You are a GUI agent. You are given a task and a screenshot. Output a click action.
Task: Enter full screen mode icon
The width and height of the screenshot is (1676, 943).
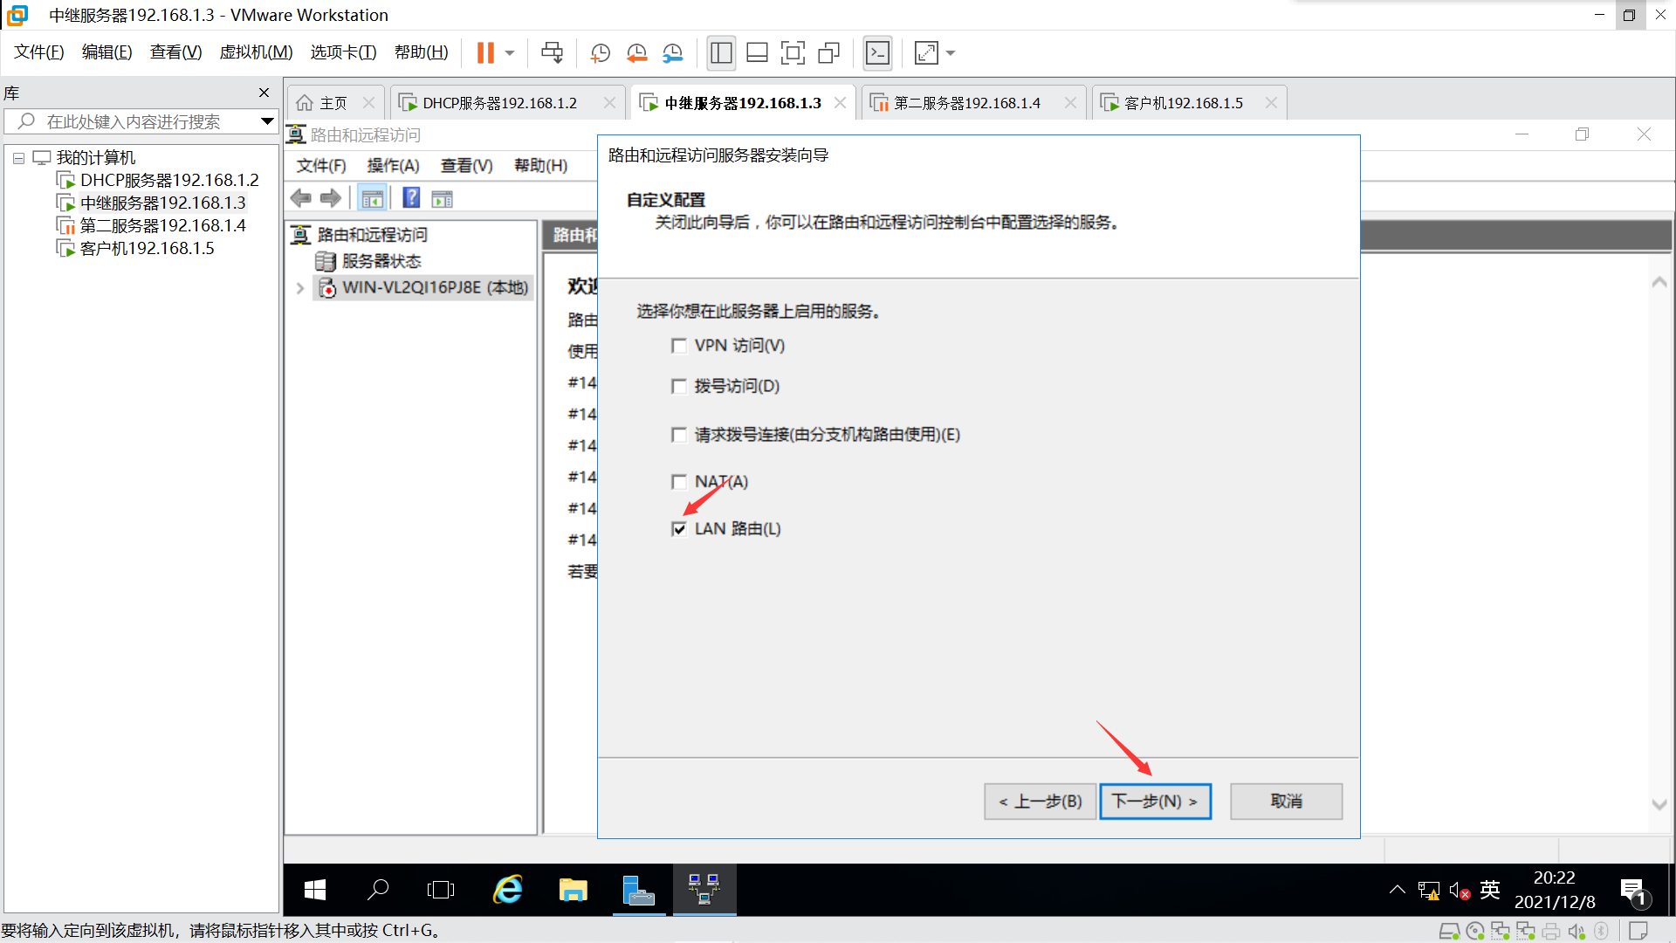click(793, 53)
